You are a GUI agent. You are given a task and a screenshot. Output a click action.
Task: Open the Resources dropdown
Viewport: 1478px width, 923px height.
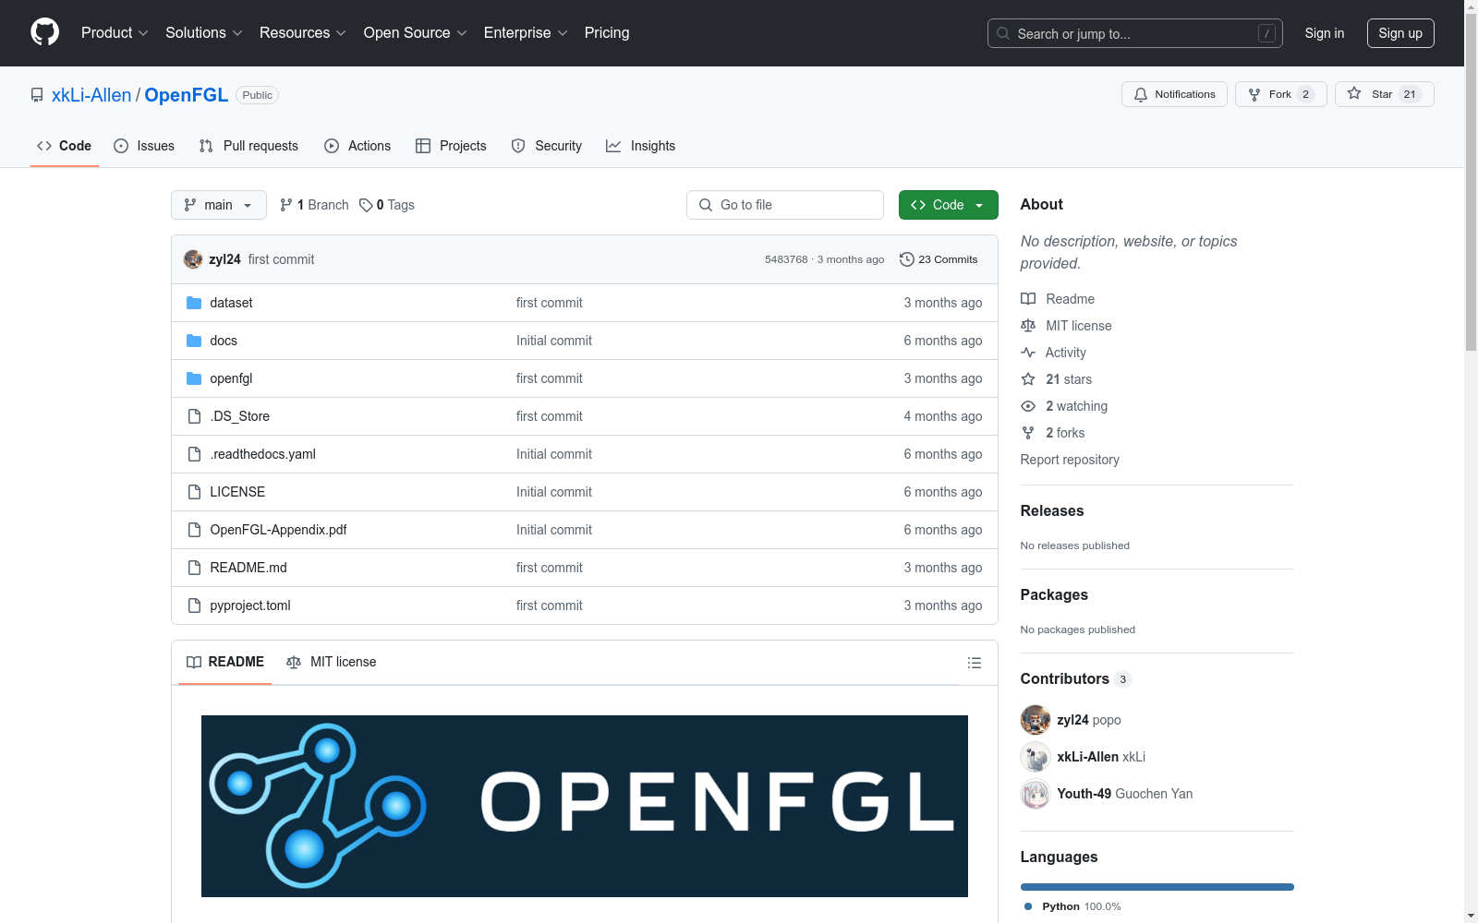point(303,32)
